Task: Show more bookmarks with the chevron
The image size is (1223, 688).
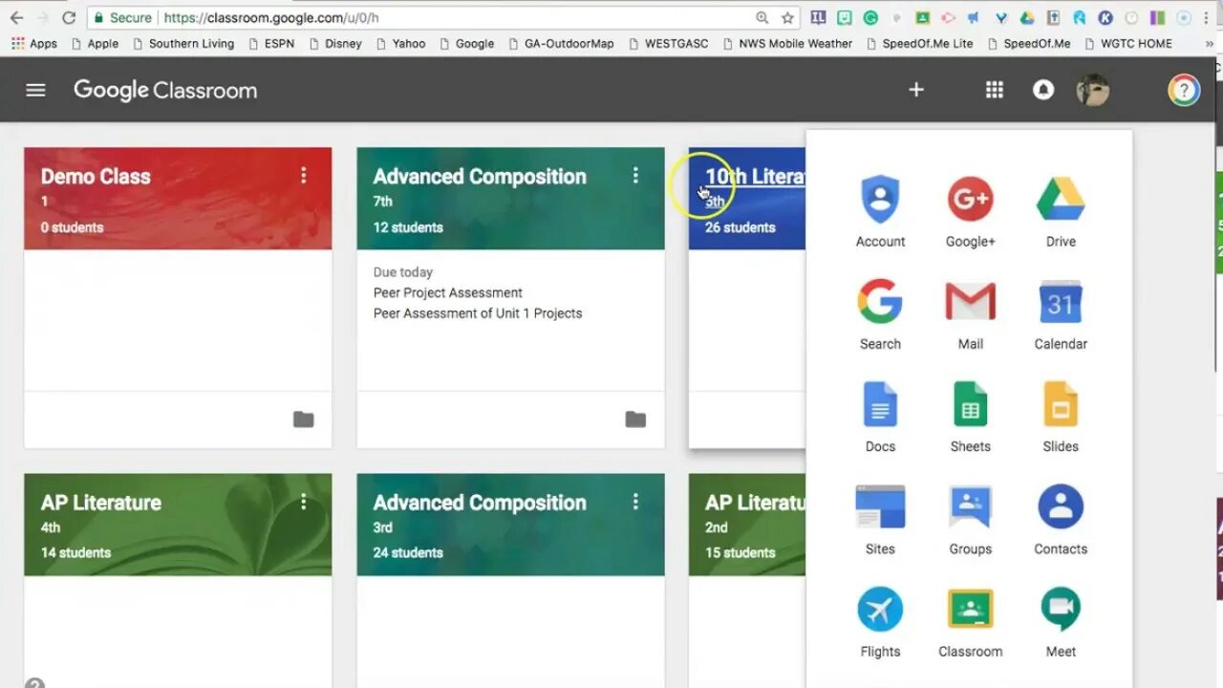Action: 1211,43
